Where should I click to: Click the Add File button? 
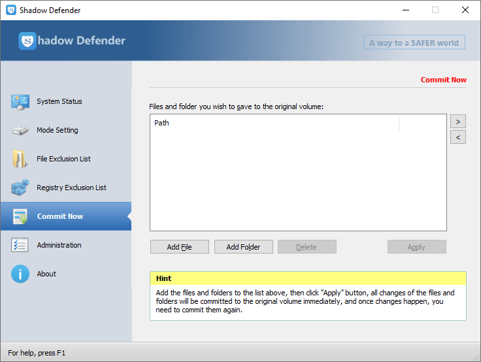(x=180, y=247)
